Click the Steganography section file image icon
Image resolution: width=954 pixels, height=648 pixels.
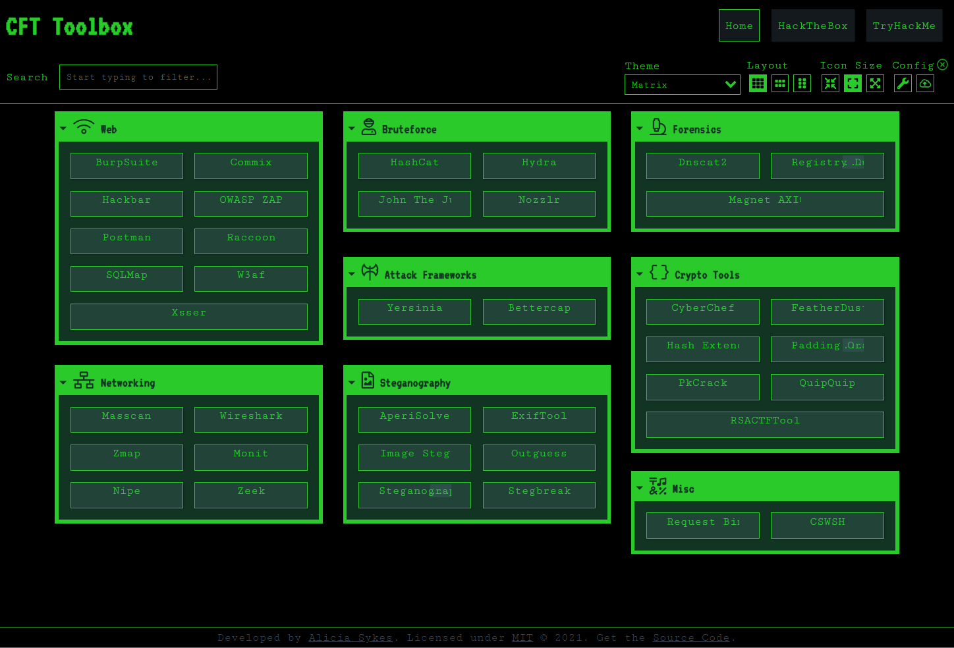click(368, 380)
